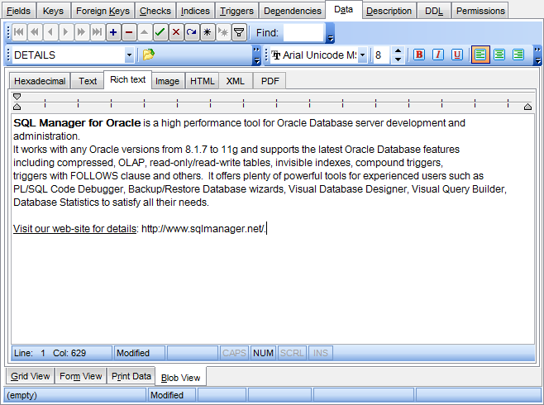
Task: Click the edit record triangle icon
Action: (145, 32)
